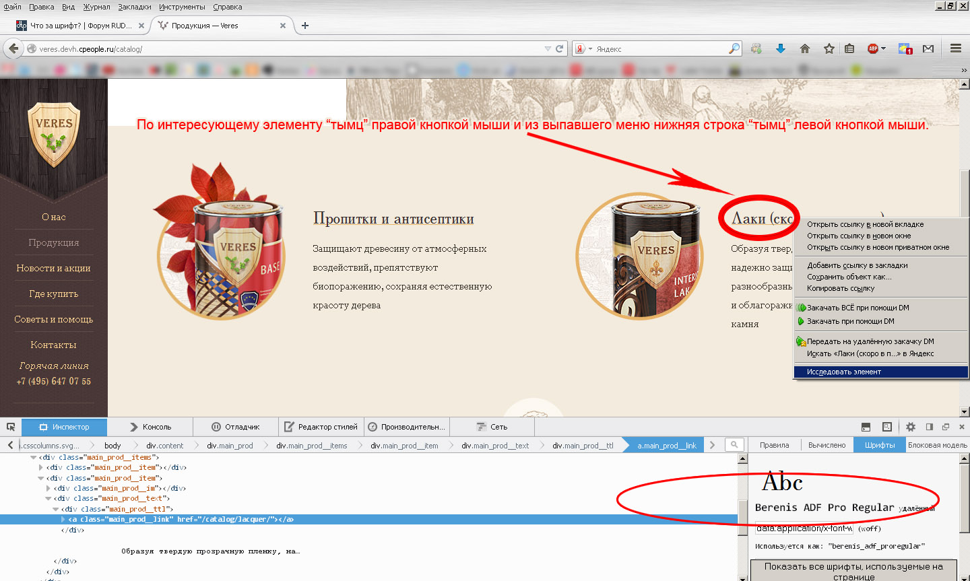The image size is (970, 581).
Task: Click 'Пропитки и антисептики' heading link
Action: [x=393, y=219]
